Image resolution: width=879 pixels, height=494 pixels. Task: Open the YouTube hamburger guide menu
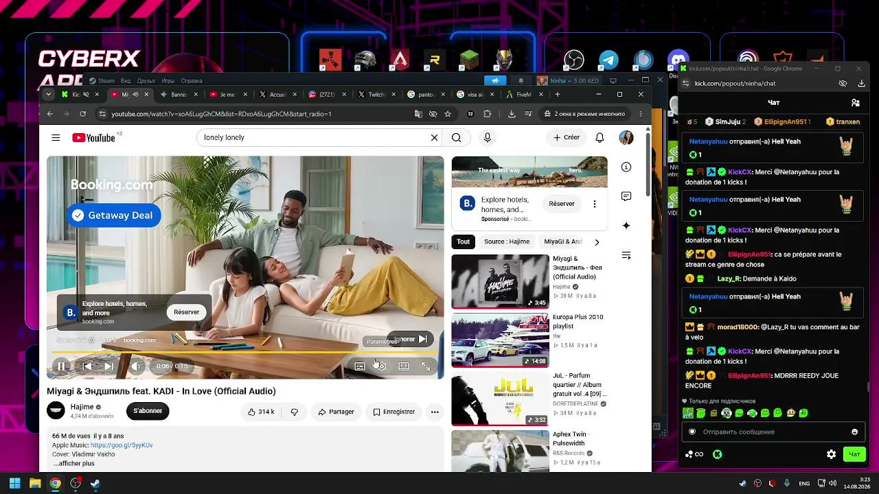pyautogui.click(x=56, y=138)
